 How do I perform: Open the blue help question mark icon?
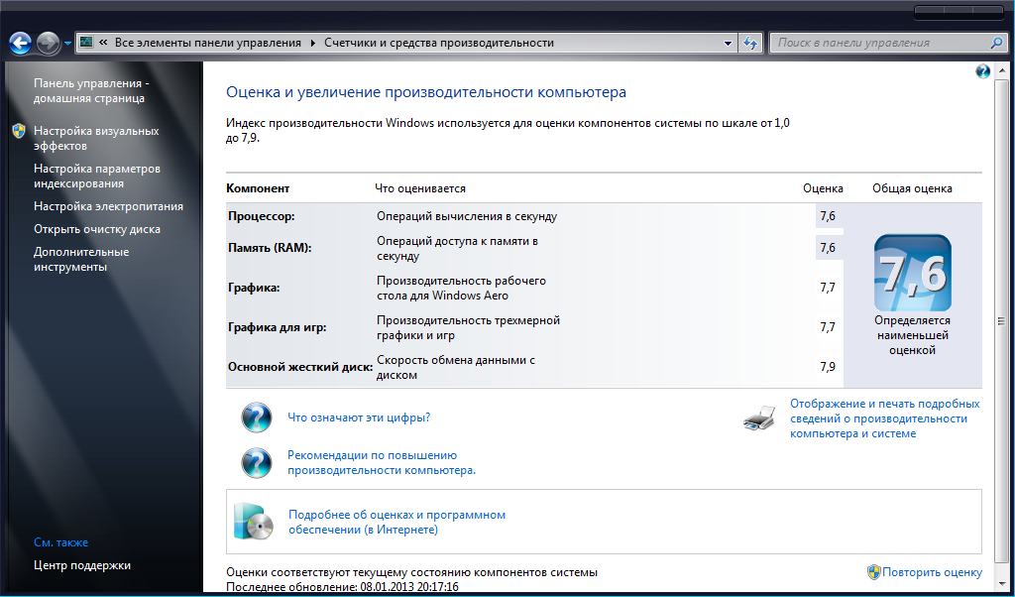click(x=982, y=70)
